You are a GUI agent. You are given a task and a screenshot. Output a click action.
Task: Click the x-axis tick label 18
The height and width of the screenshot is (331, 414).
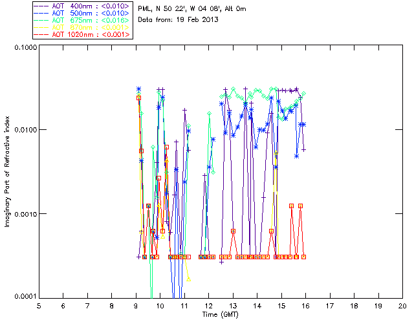[354, 306]
